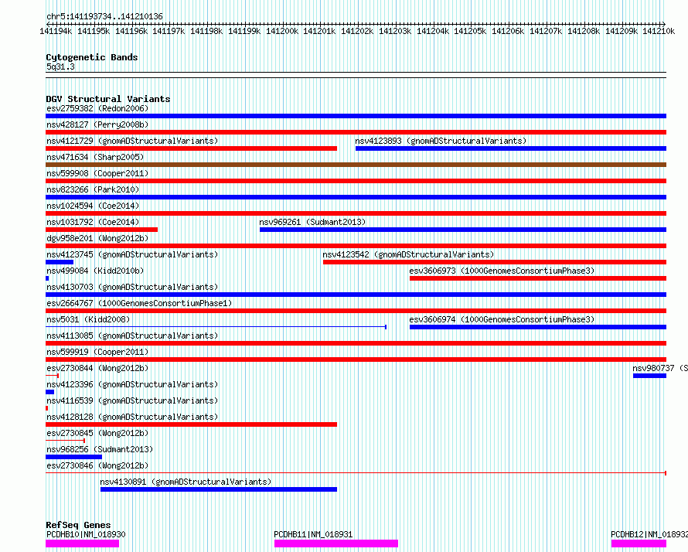Open the nsv4121729 gnomAD variant label

point(132,141)
